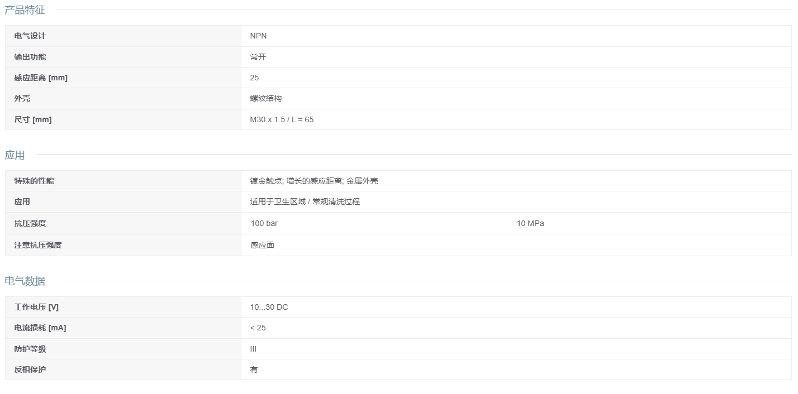Viewport: 798px width, 394px height.
Task: Click the 抗压强度 label
Action: tap(30, 223)
